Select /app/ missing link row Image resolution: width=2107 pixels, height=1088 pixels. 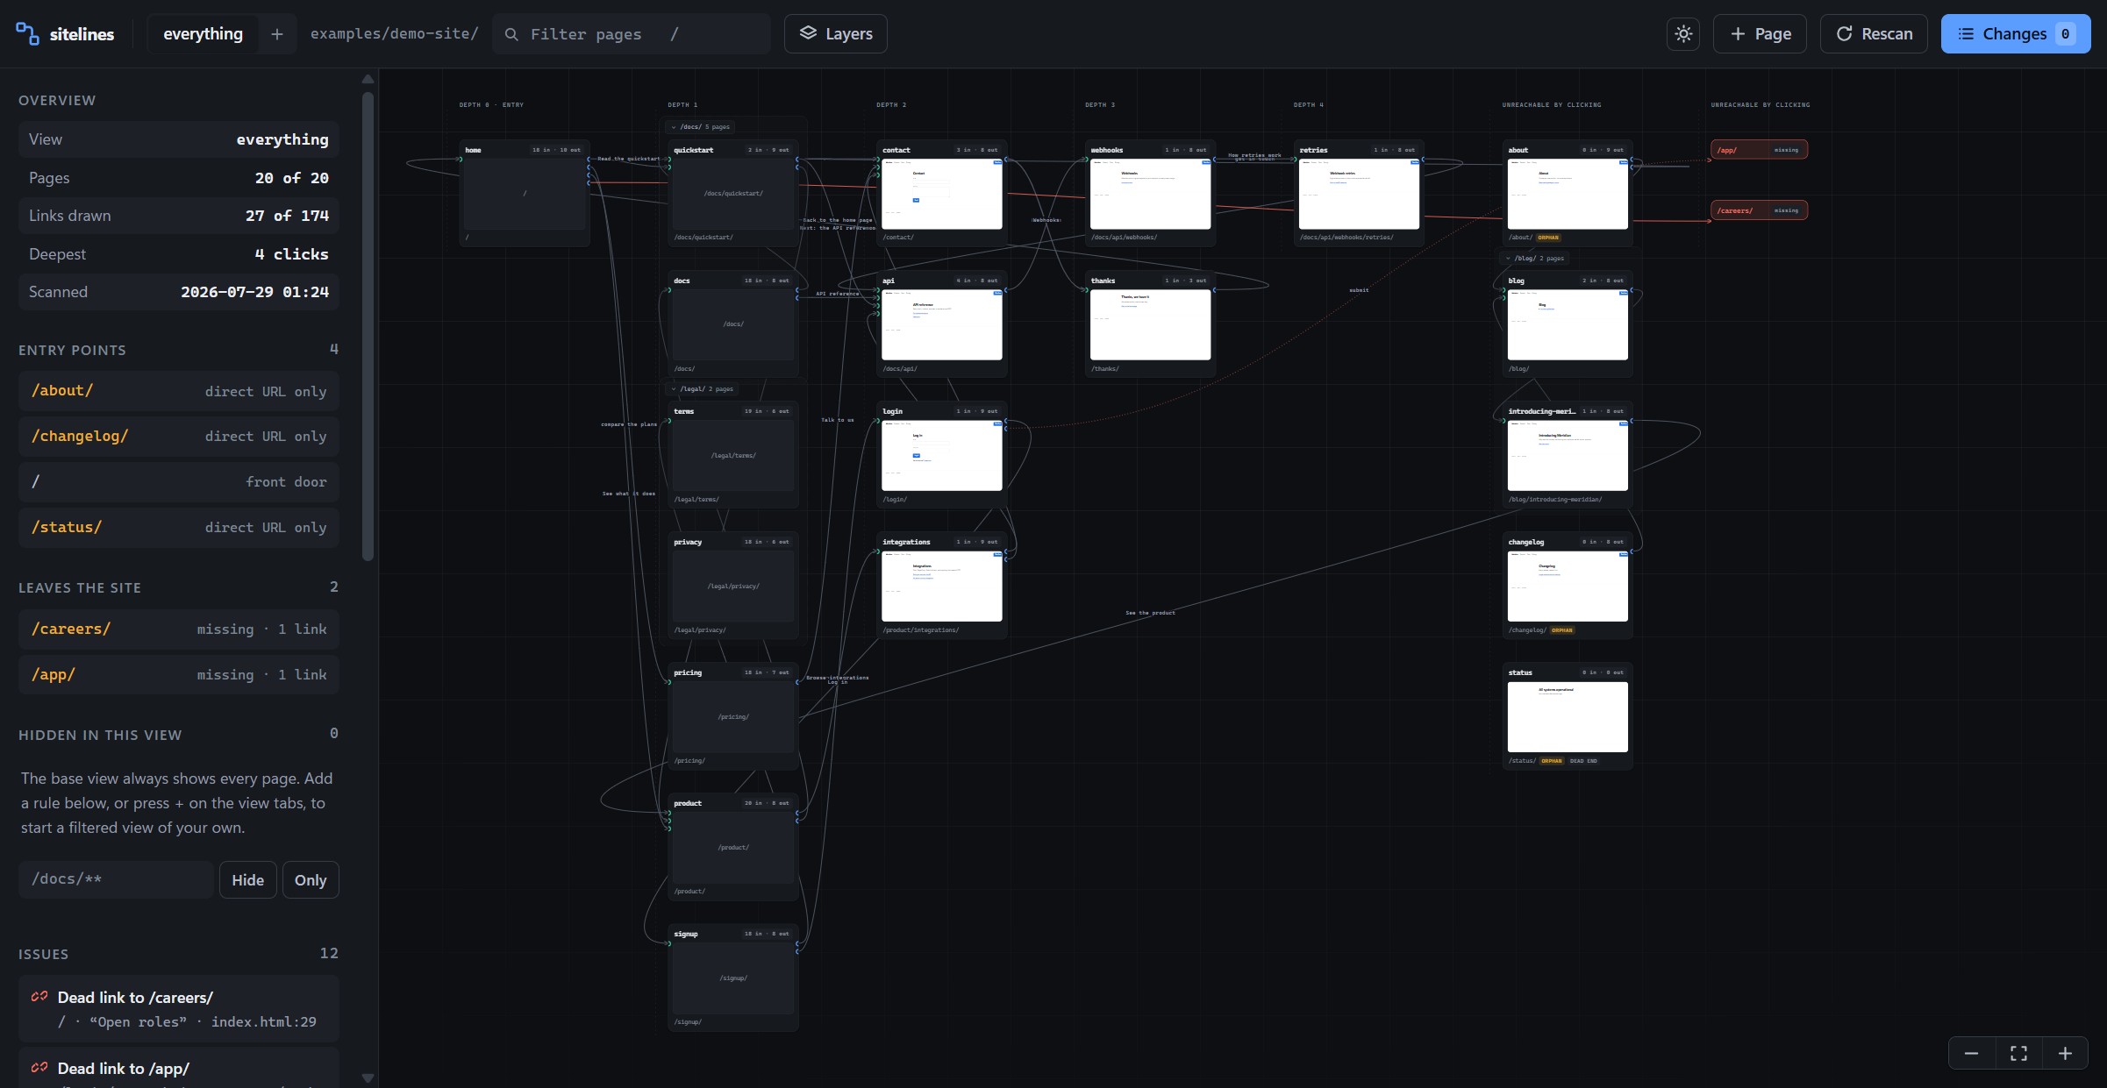click(179, 675)
